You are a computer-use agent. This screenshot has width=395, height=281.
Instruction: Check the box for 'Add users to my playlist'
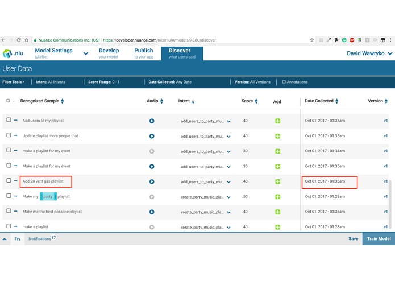pyautogui.click(x=9, y=119)
